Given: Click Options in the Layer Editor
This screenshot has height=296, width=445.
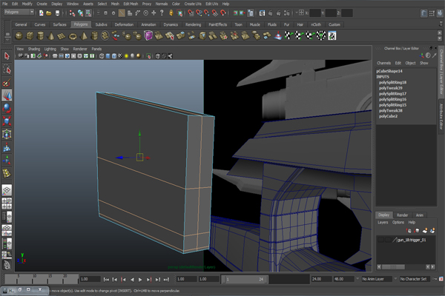Looking at the screenshot, I should point(398,222).
